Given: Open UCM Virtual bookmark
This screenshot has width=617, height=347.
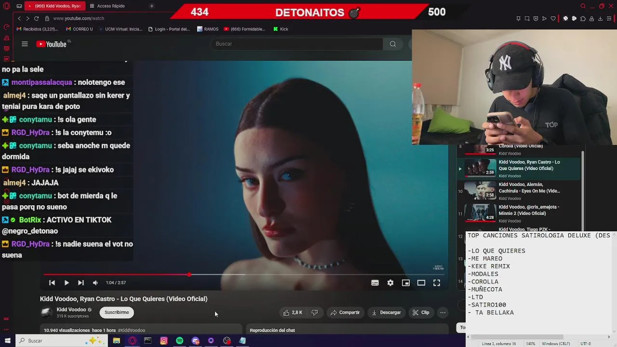Looking at the screenshot, I should (121, 29).
